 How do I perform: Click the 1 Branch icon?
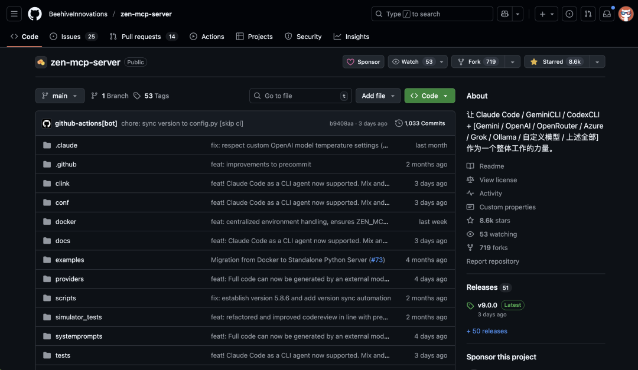95,96
